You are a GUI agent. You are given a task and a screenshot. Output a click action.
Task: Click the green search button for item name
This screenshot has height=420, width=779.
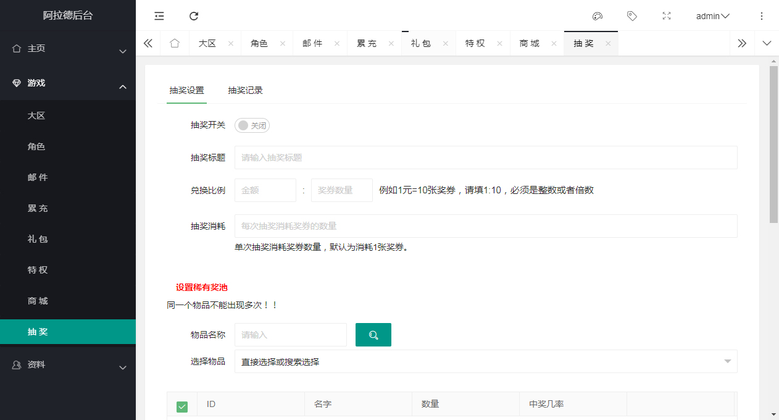pos(373,335)
